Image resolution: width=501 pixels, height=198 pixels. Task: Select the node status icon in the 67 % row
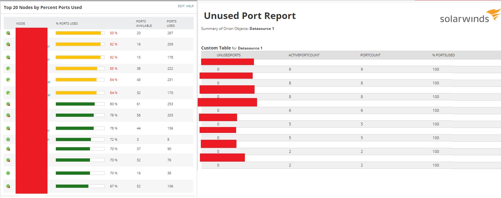8,186
